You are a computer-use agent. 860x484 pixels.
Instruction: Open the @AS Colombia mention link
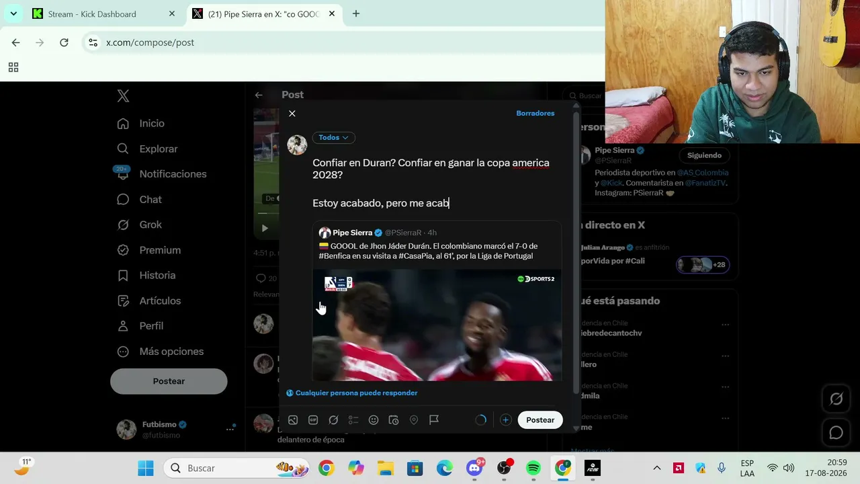point(703,173)
